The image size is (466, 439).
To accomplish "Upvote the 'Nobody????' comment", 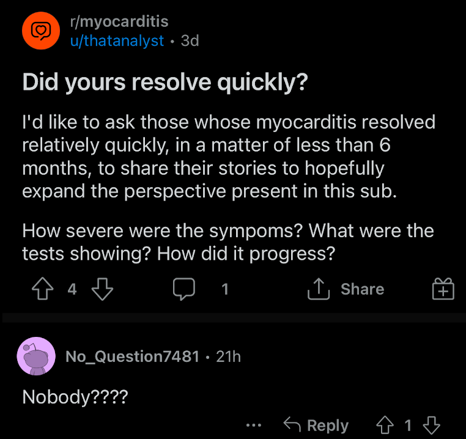I will (385, 425).
